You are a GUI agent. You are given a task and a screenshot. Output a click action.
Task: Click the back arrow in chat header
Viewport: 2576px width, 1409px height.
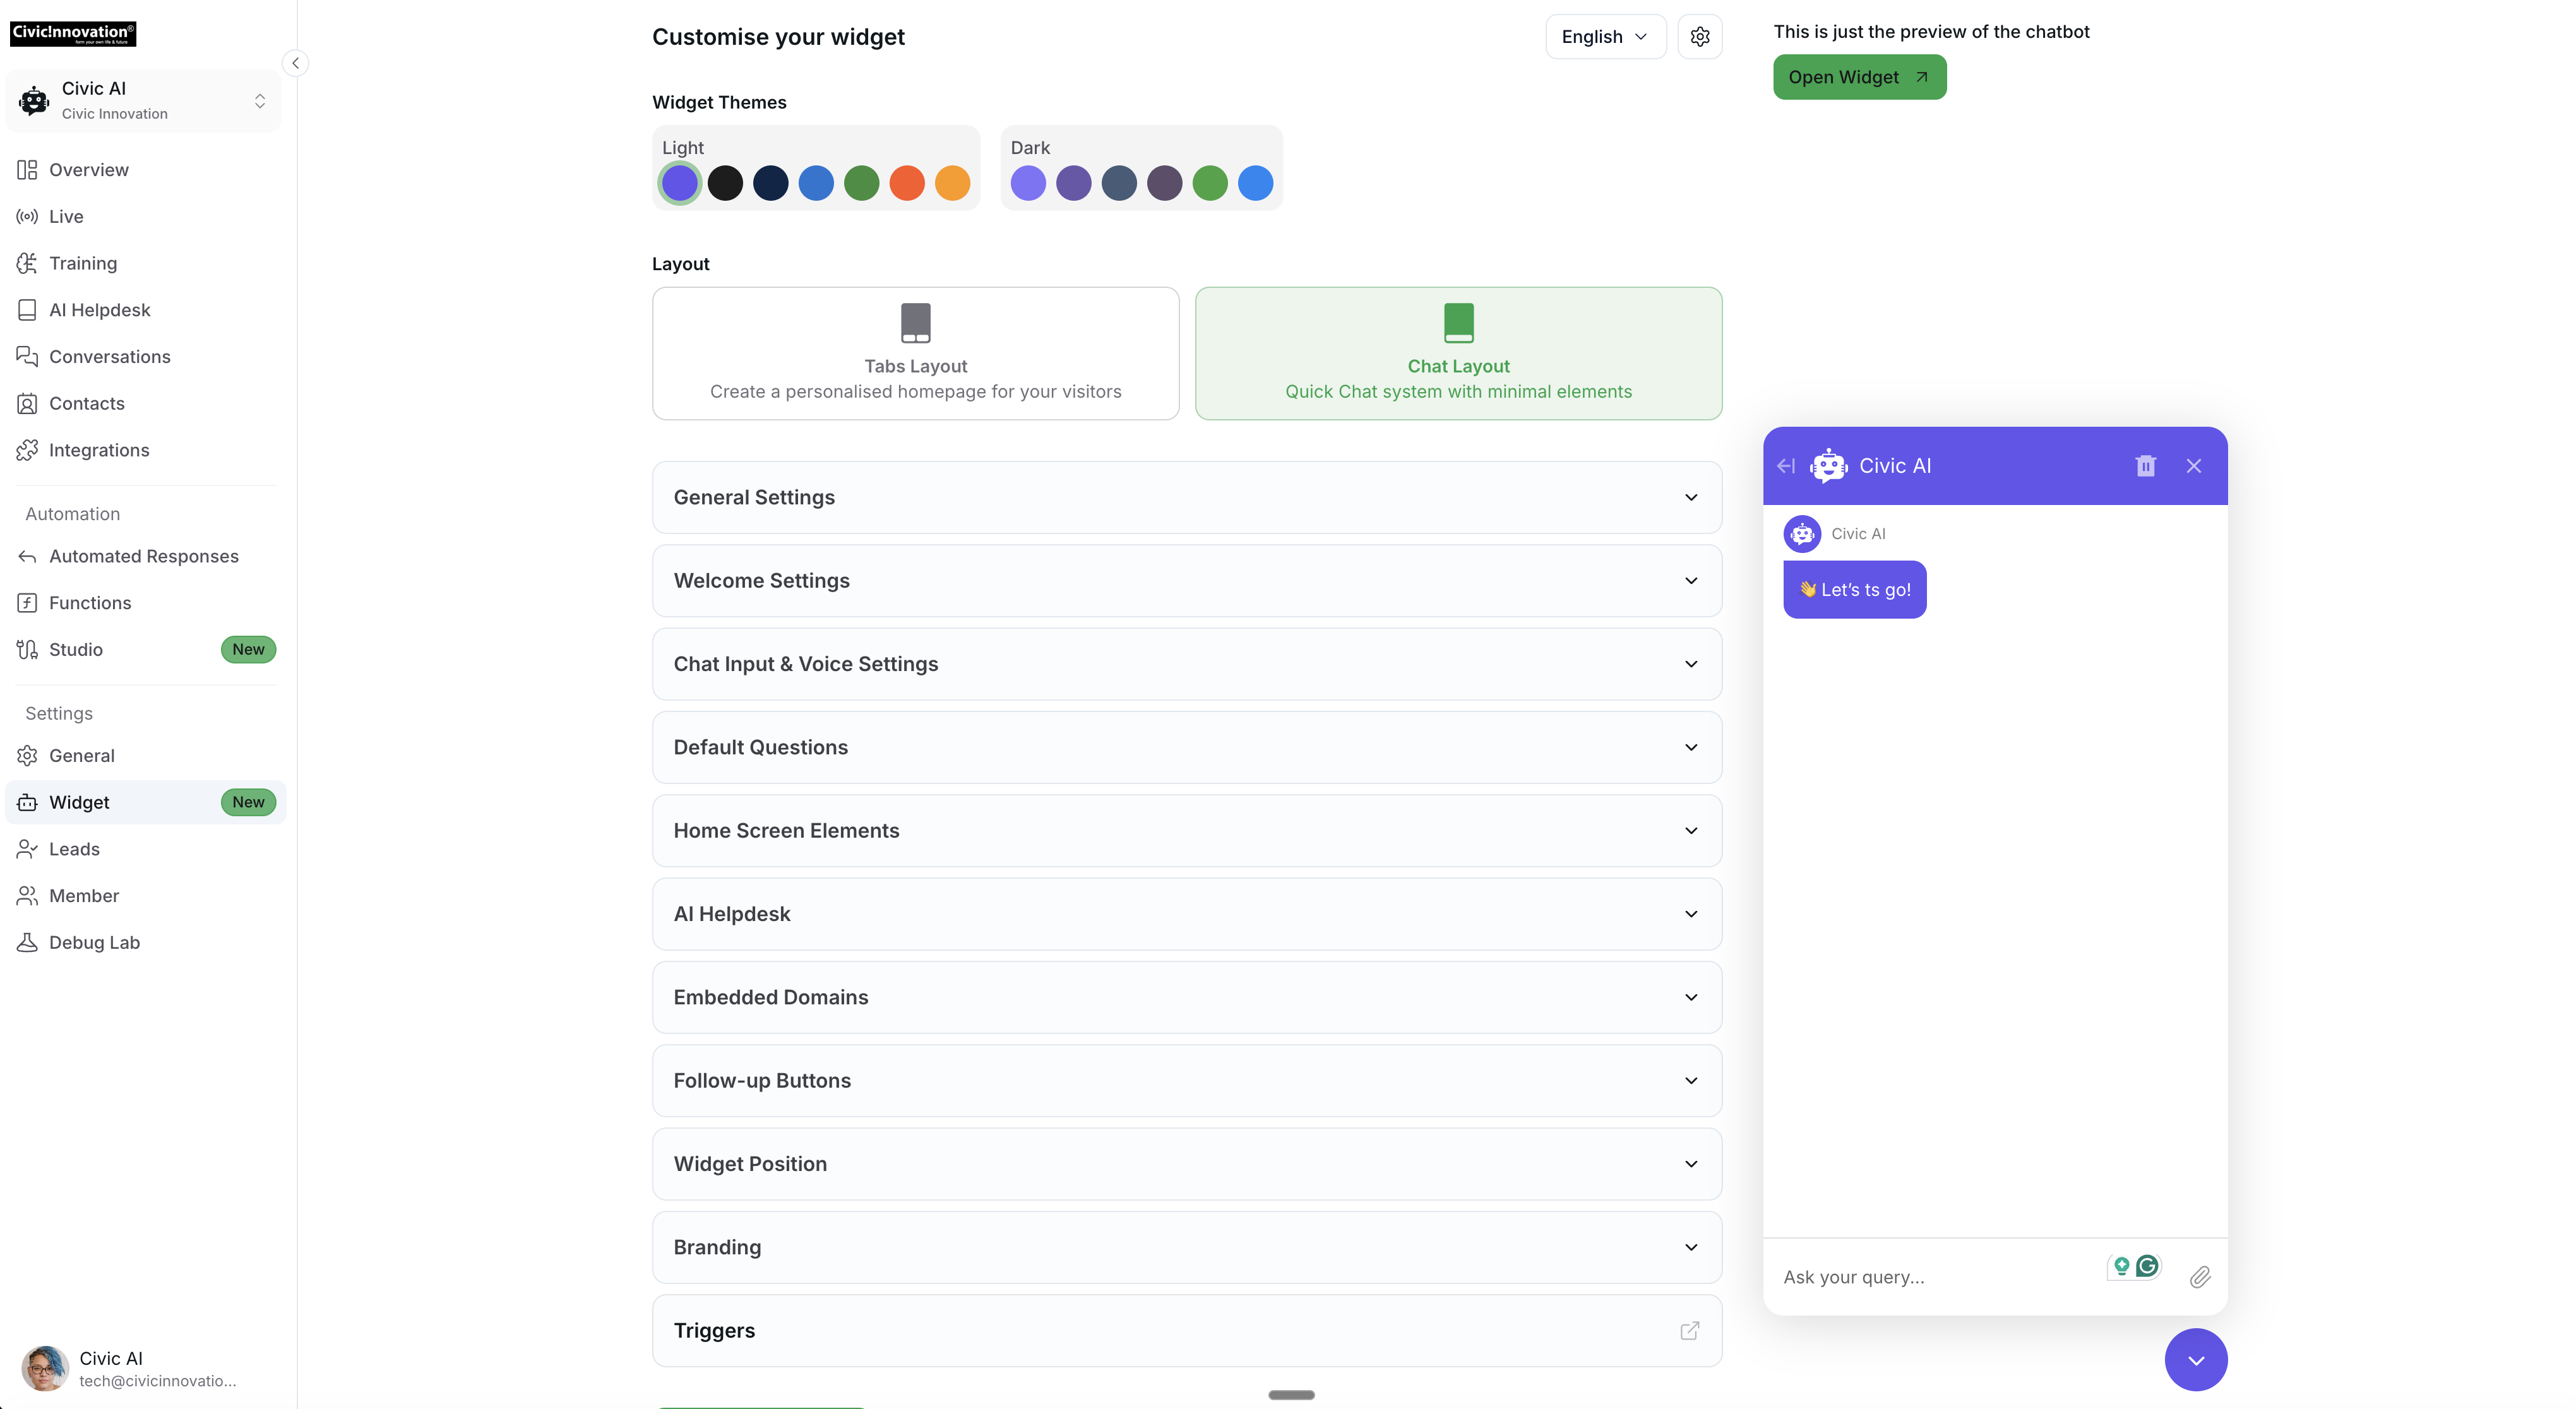point(1786,466)
